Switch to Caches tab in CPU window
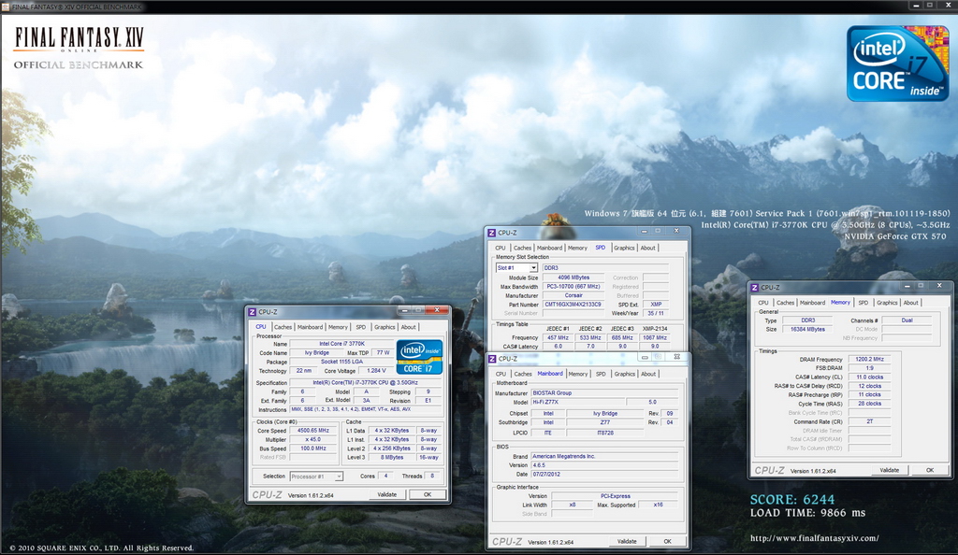Screen dimensions: 958x555 [283, 327]
